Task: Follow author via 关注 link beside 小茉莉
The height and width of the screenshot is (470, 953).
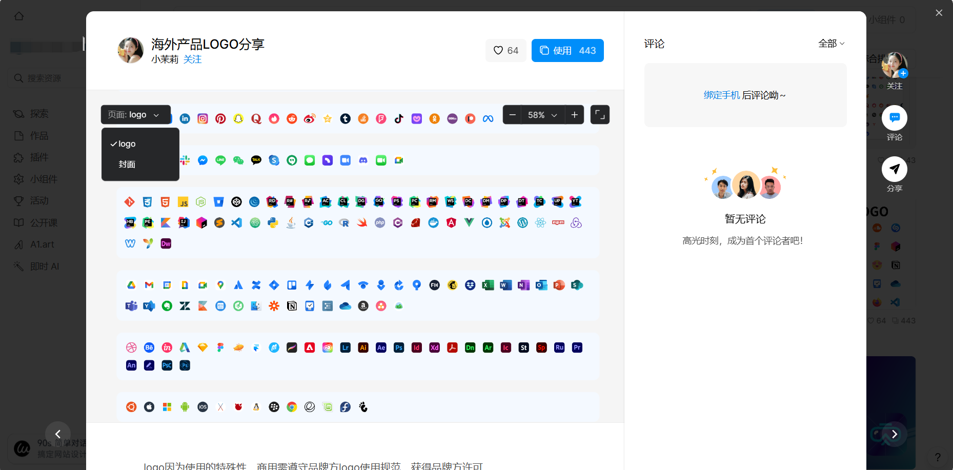Action: 192,59
